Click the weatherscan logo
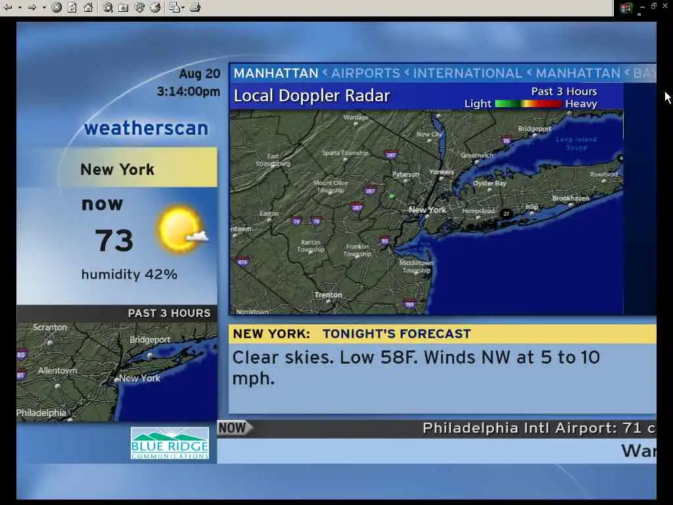Viewport: 673px width, 505px height. point(146,128)
